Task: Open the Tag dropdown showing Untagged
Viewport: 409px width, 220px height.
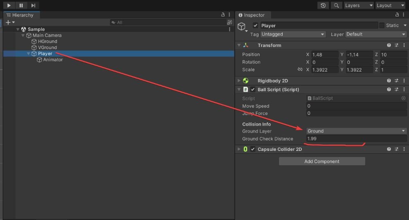Action: (293, 34)
